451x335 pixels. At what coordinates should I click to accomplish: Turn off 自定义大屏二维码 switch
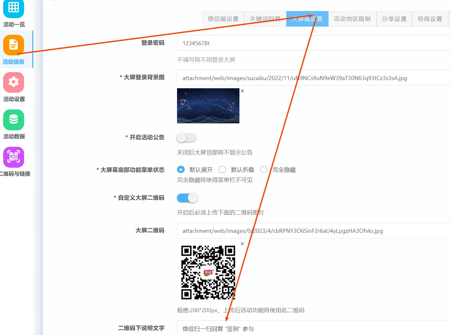tap(187, 198)
